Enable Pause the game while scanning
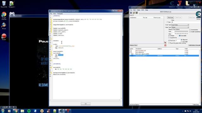Image resolution: width=202 pixels, height=113 pixels. pos(169,43)
